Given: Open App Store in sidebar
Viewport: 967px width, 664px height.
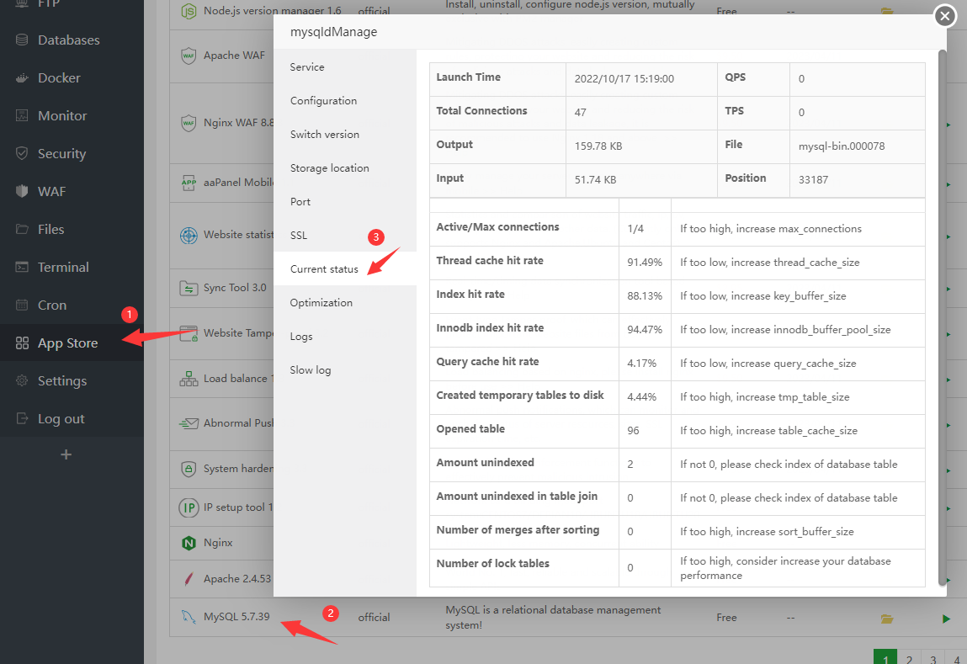Looking at the screenshot, I should point(67,343).
